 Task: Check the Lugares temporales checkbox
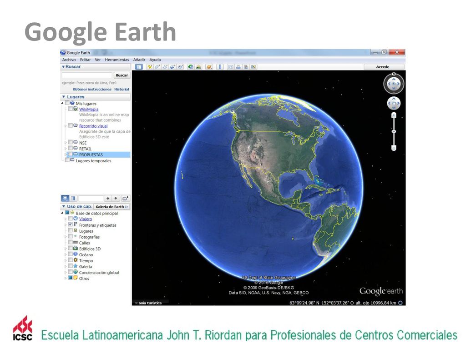click(x=67, y=160)
